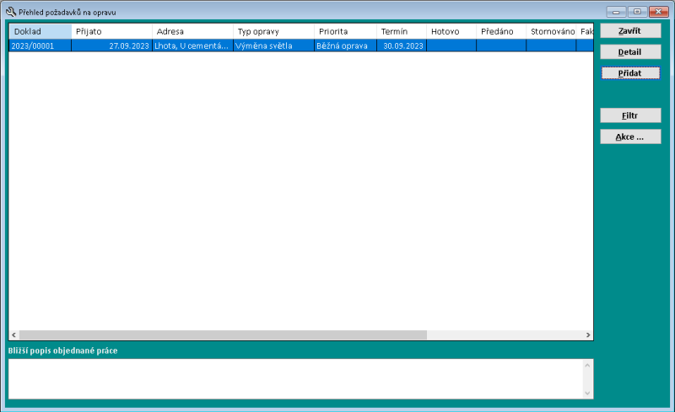
Task: Click the Termín column header
Action: [401, 31]
